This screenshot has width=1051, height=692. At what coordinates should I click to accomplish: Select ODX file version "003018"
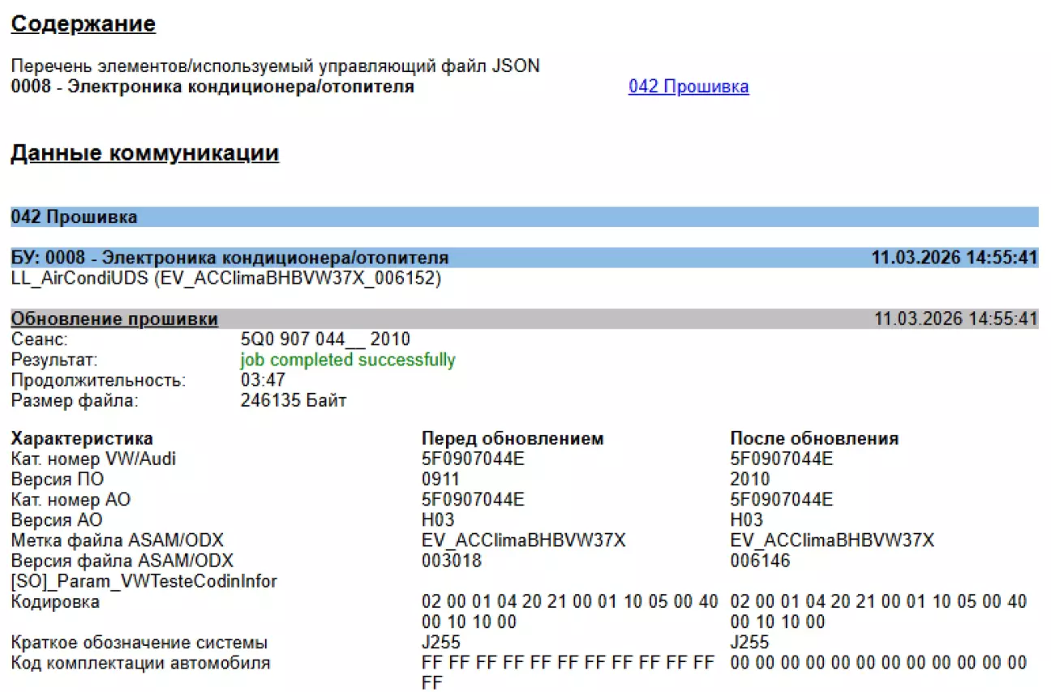coord(452,561)
